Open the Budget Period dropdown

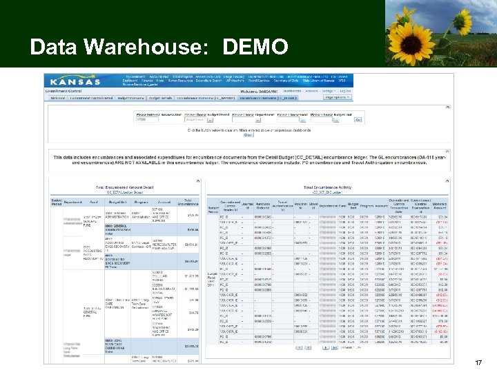point(210,120)
